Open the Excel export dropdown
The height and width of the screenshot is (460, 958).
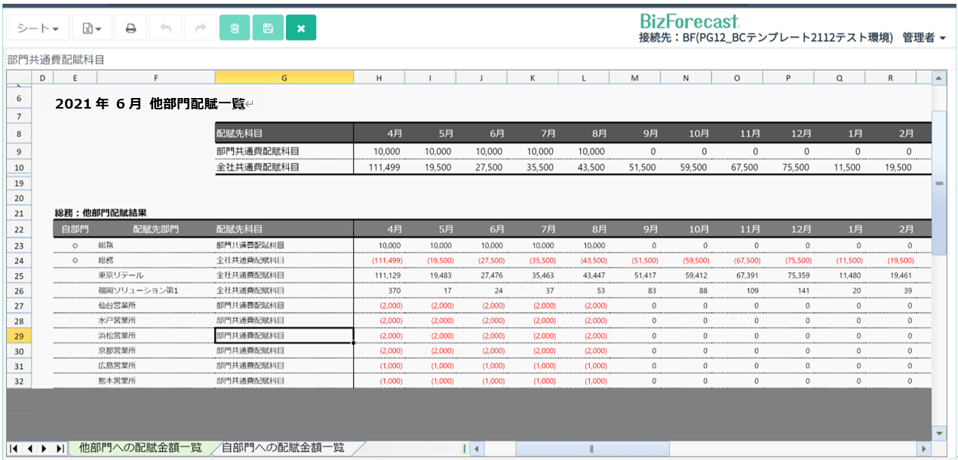(x=92, y=29)
